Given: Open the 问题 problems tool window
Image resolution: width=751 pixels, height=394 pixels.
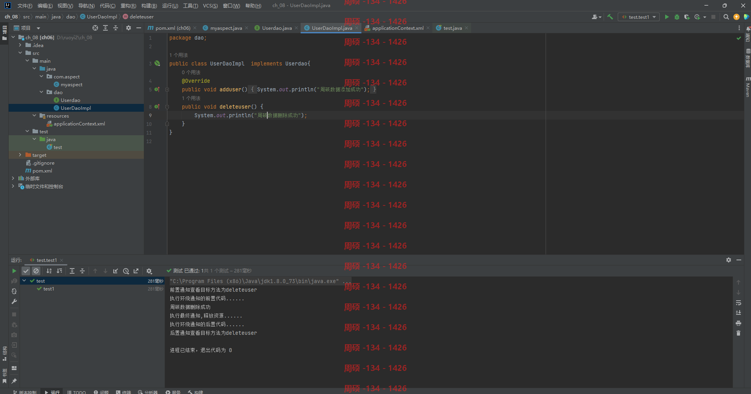Looking at the screenshot, I should [x=101, y=392].
